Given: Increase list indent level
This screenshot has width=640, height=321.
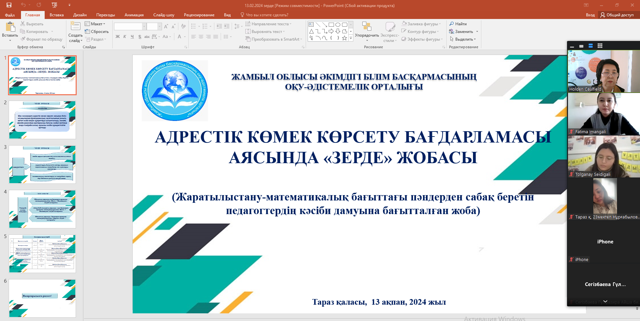Looking at the screenshot, I should click(227, 26).
